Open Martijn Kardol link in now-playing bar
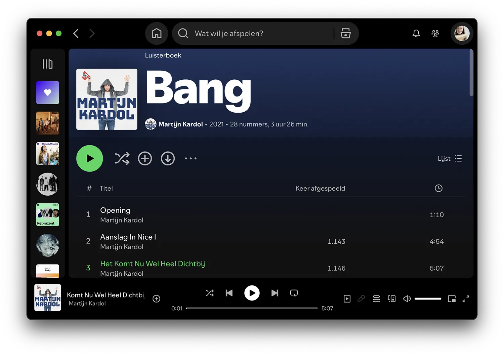 coord(87,304)
